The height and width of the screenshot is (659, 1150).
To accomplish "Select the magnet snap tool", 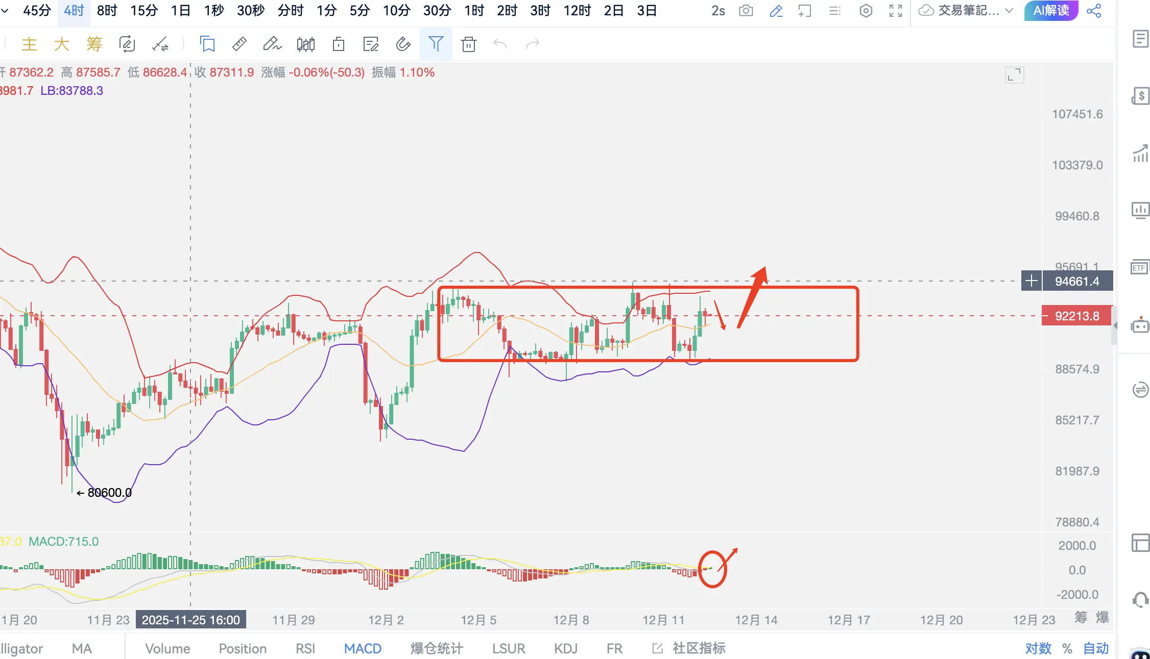I will click(x=403, y=44).
